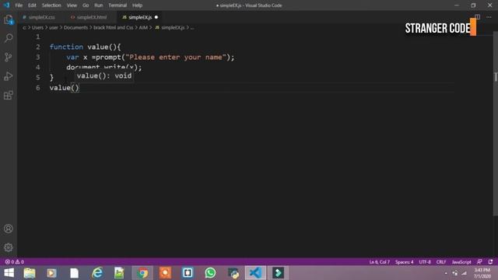Place cursor in the prompt string text
This screenshot has height=280, width=498.
coord(176,57)
